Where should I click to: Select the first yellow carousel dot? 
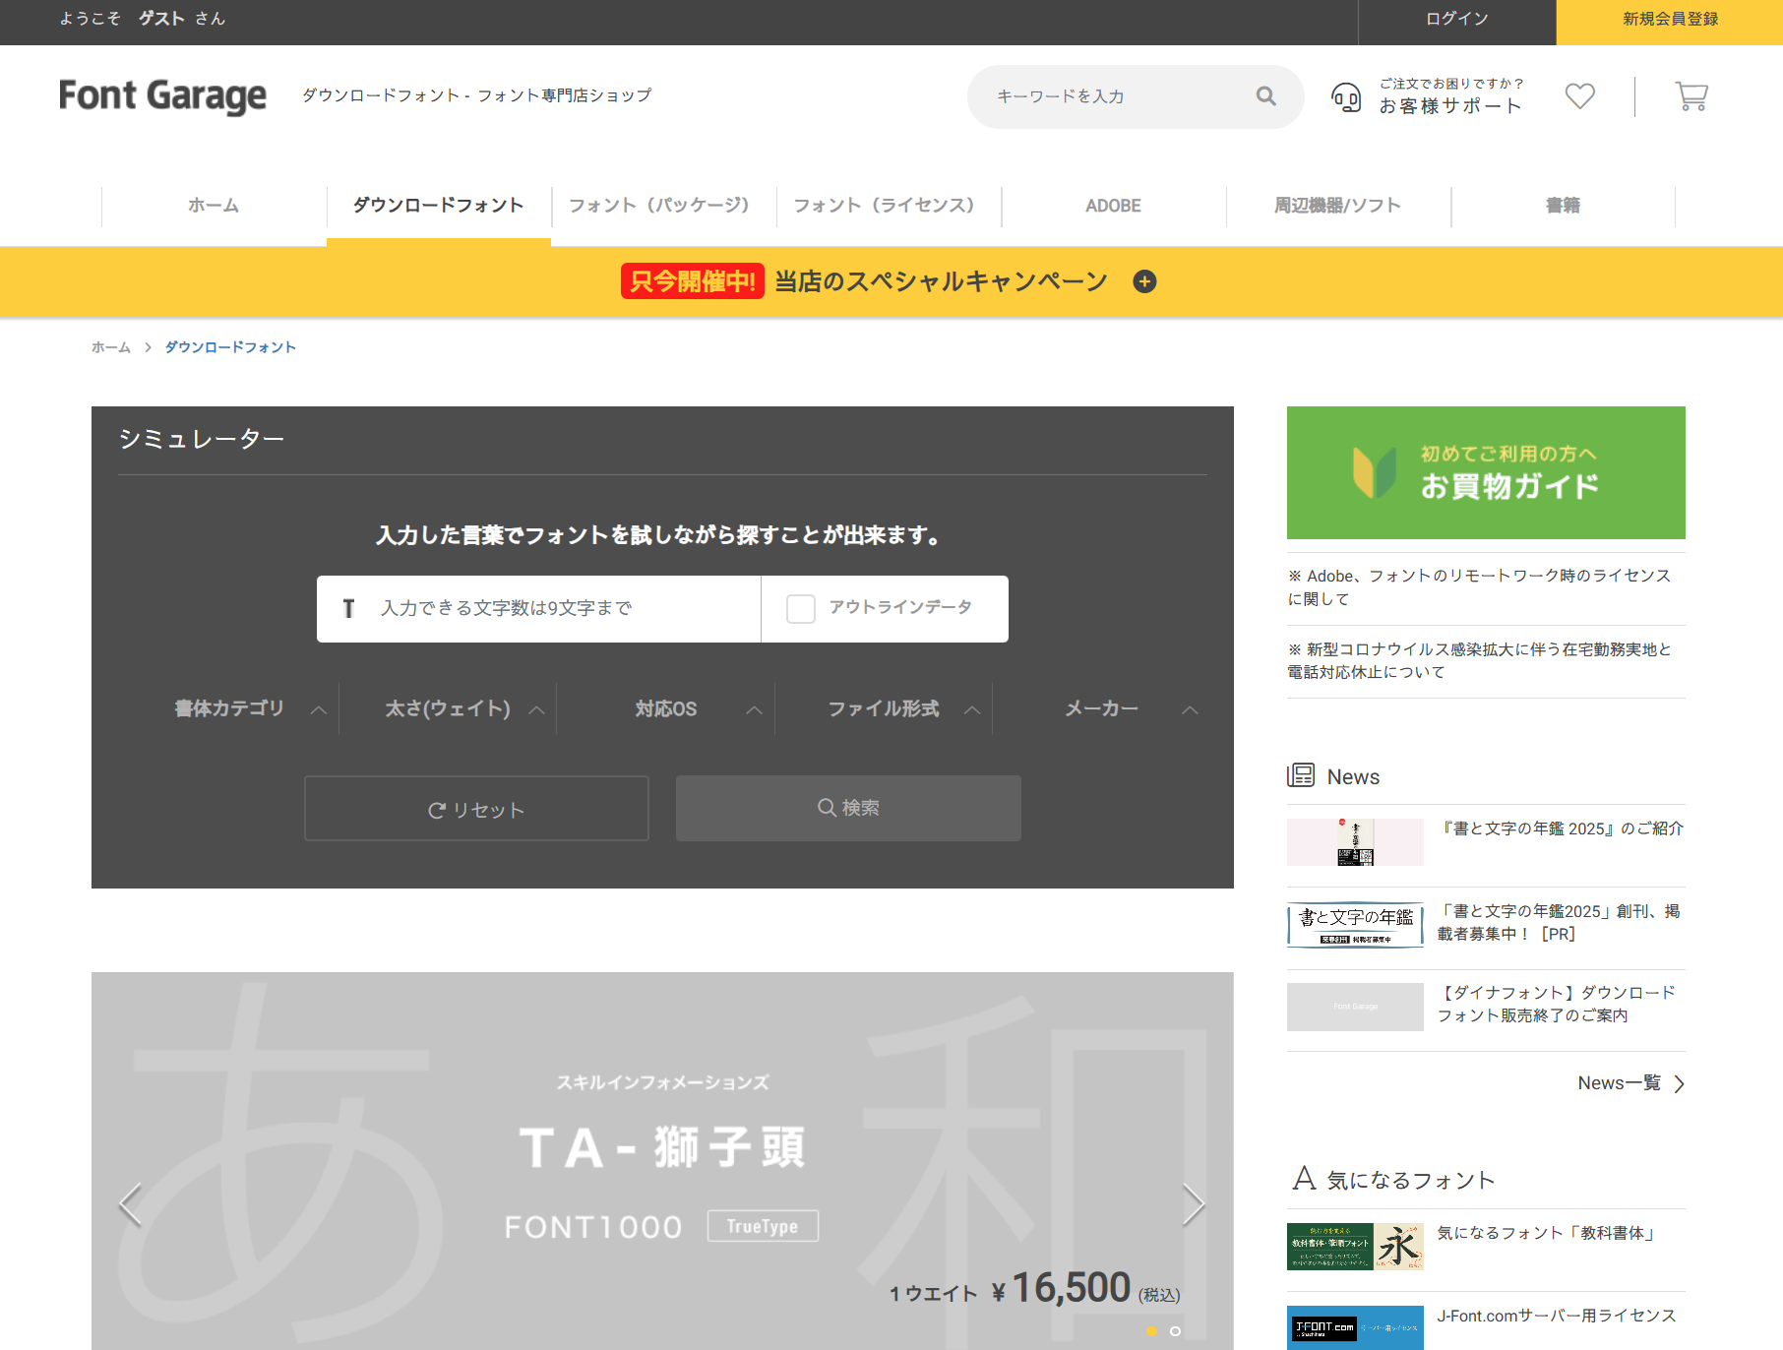point(1151,1331)
